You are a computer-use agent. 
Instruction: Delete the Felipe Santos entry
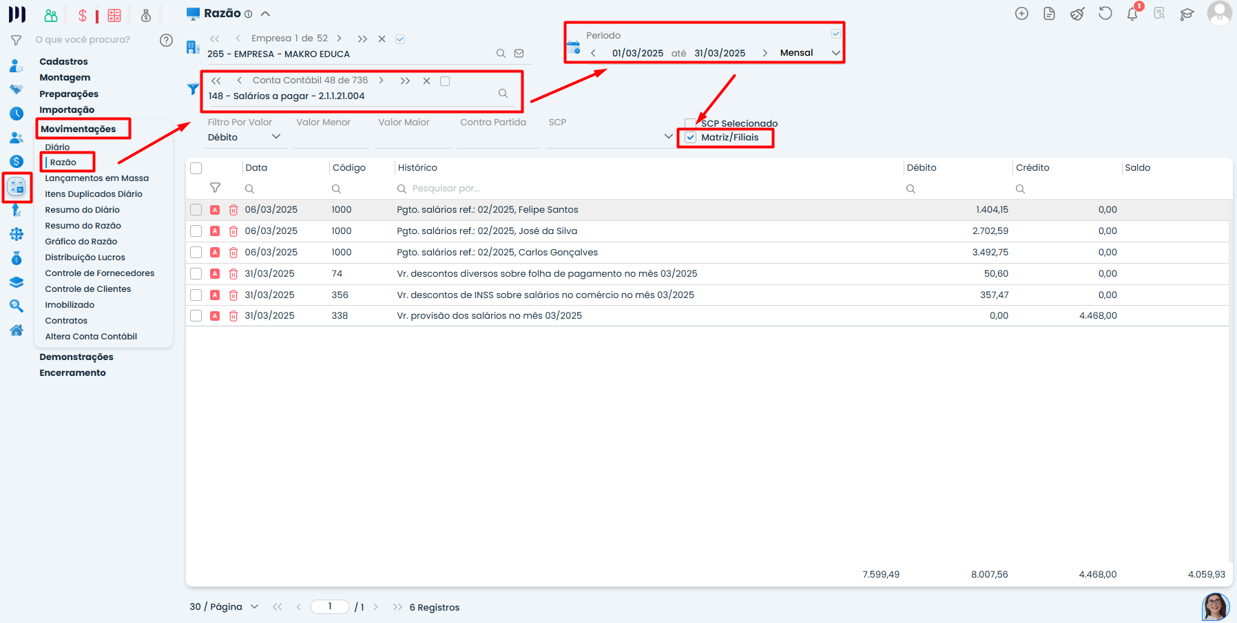pos(233,210)
